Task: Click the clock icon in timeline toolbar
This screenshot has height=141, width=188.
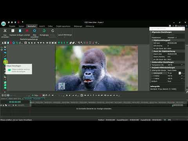Action: point(81,95)
